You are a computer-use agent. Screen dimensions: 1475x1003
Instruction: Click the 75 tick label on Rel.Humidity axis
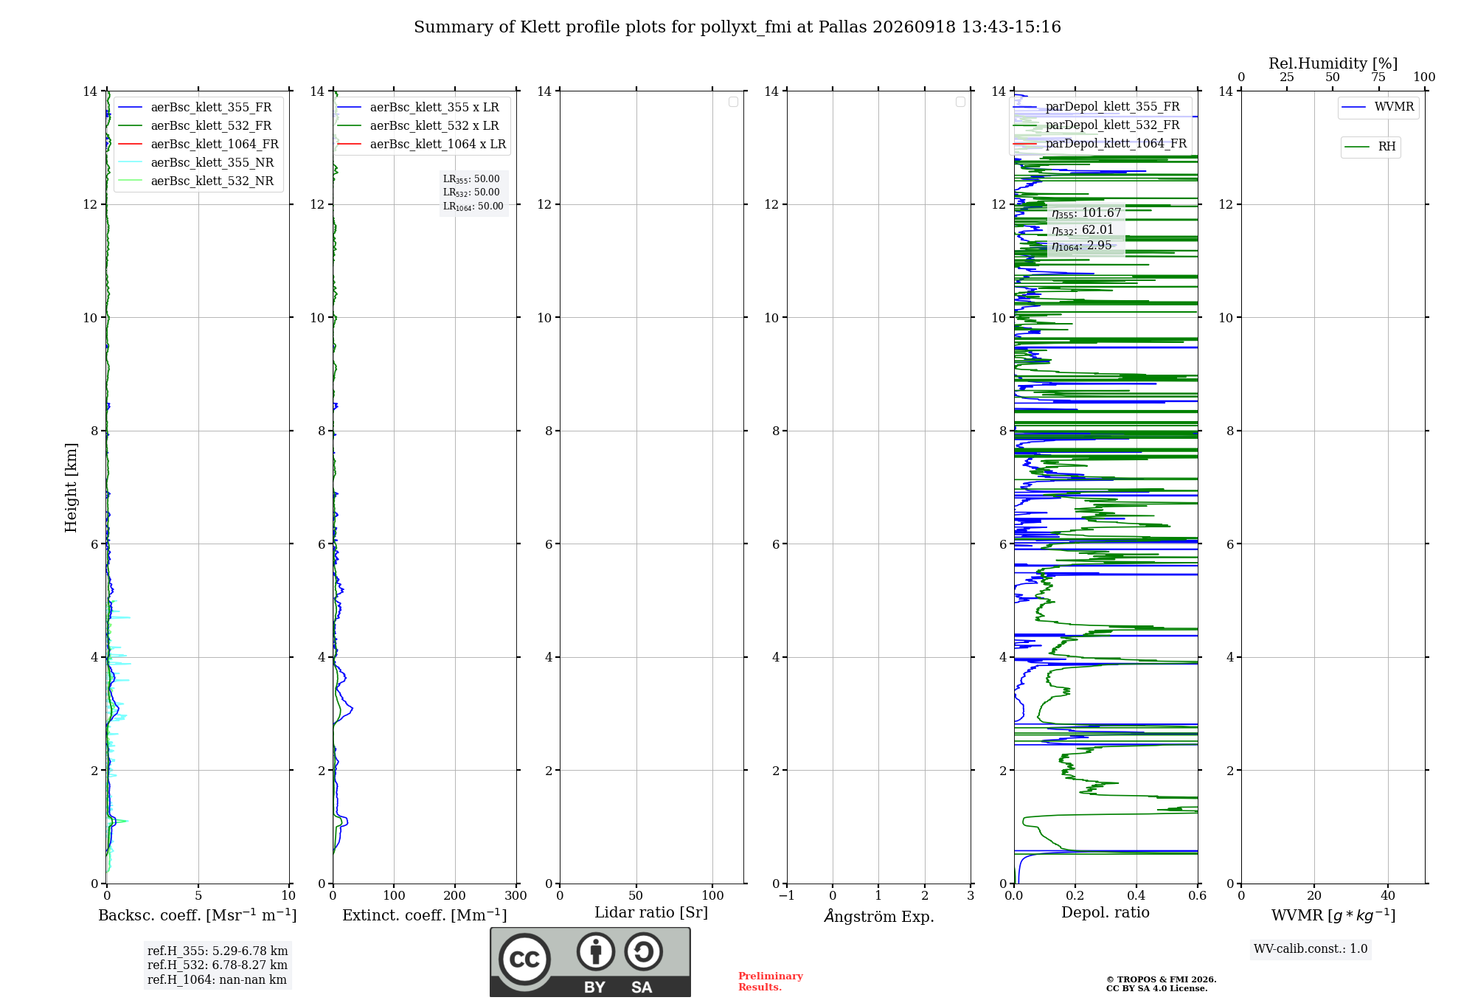click(x=1378, y=77)
